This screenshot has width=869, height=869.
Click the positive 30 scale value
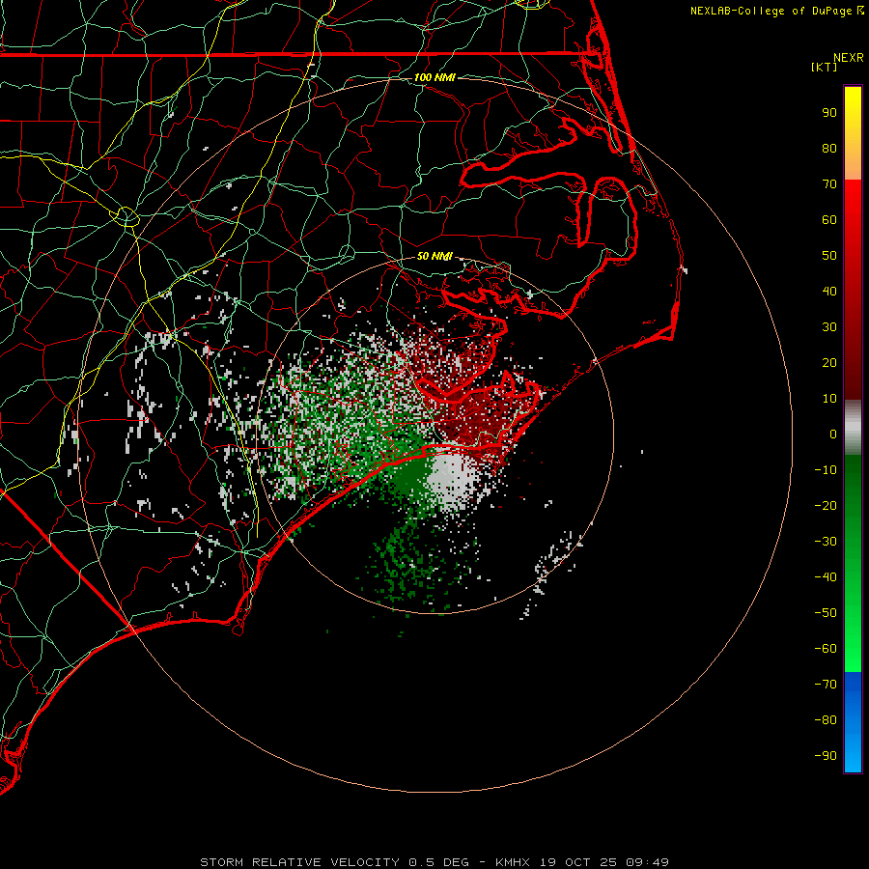829,327
